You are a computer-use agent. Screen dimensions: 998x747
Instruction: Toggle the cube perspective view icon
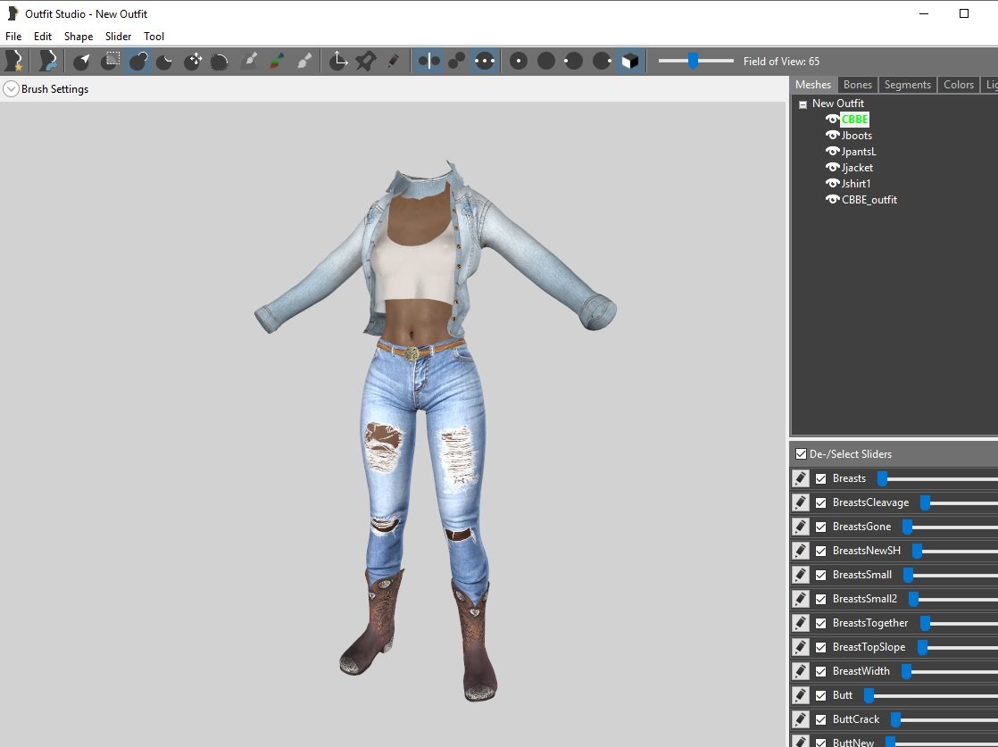point(629,61)
